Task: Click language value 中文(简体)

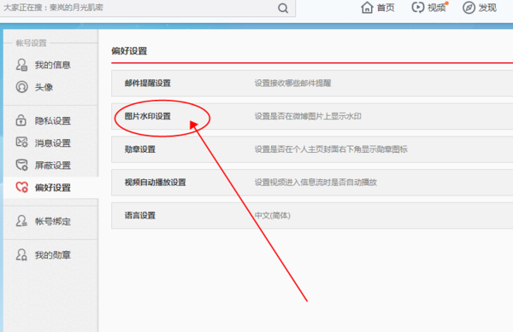Action: (273, 215)
